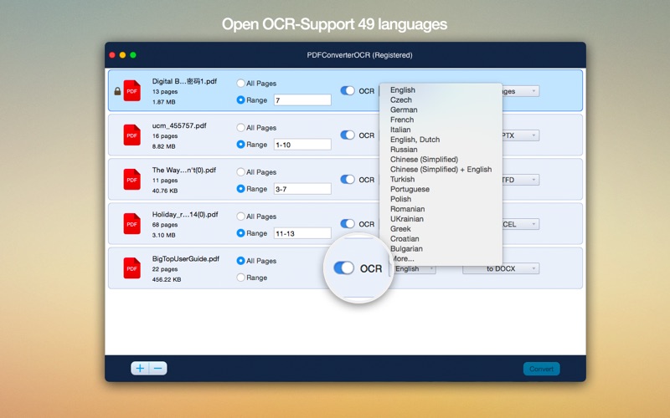Screen dimensions: 670x418
Task: Click range field containing 1-10
Action: point(302,145)
